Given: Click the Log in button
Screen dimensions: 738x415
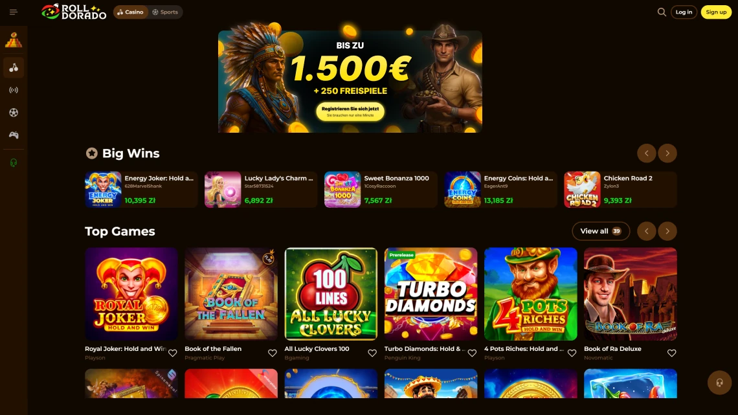Looking at the screenshot, I should [684, 12].
